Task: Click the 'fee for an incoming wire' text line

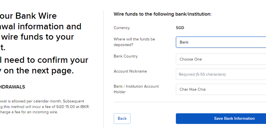Action: tap(35, 112)
